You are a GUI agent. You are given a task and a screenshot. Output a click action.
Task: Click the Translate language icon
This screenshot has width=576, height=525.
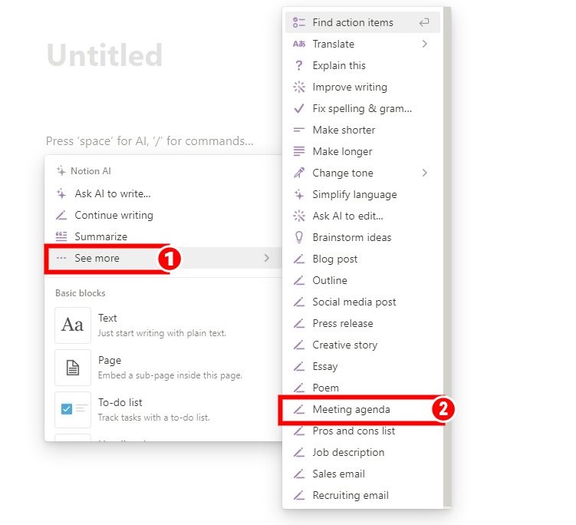click(x=299, y=45)
